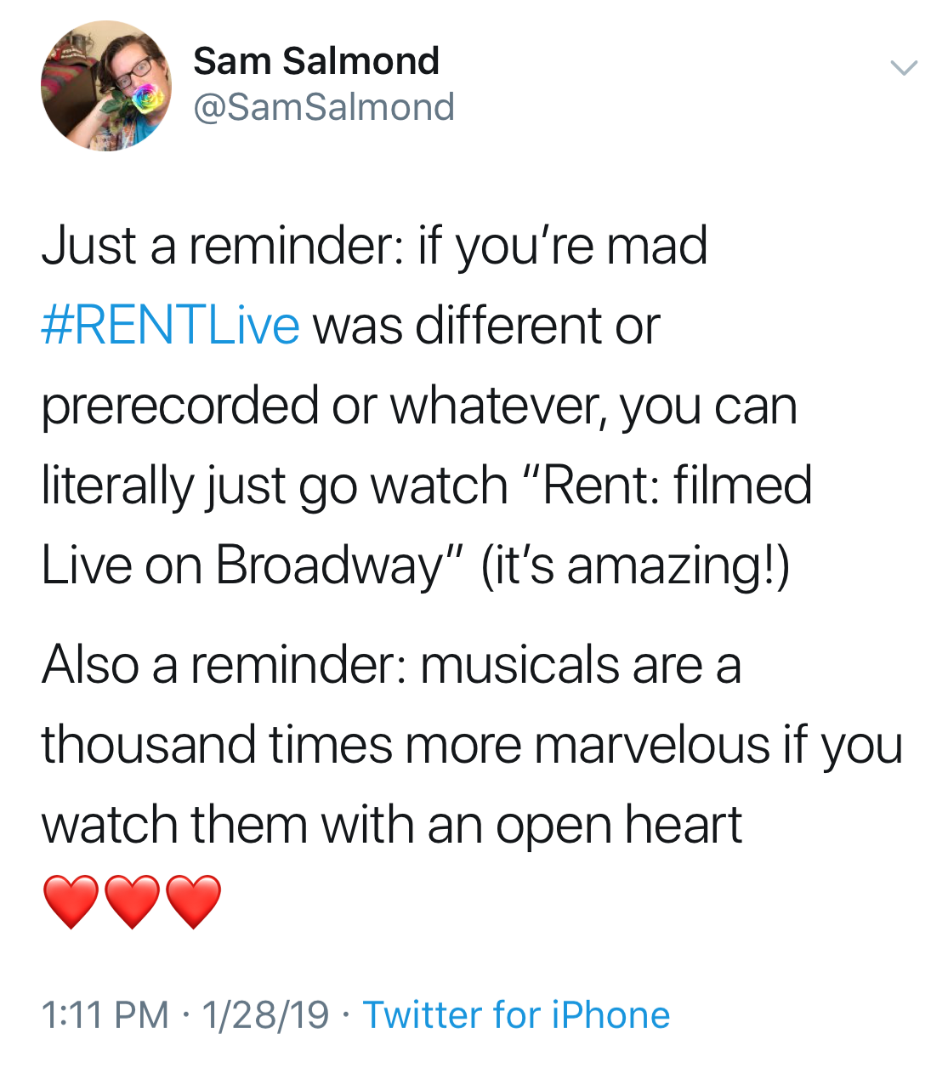
Task: Open Sam Salmond's profile picture
Action: (105, 86)
